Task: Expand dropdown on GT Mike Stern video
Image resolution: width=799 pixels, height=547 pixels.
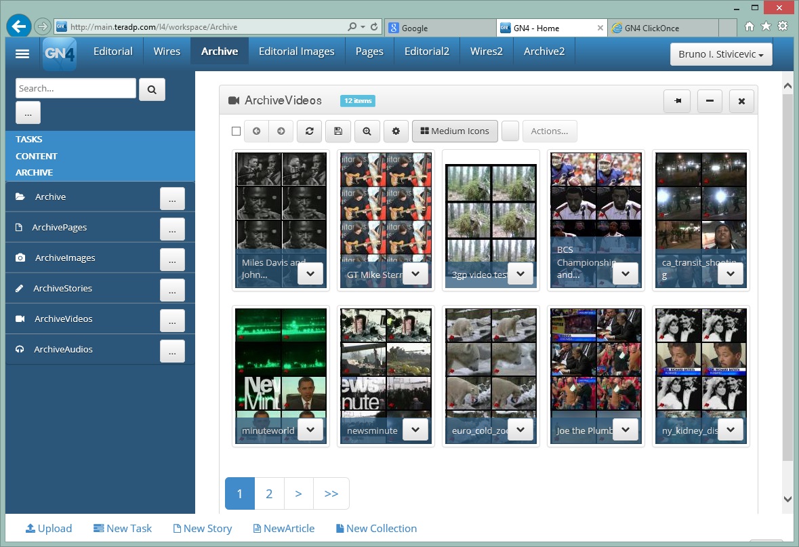Action: pyautogui.click(x=415, y=274)
